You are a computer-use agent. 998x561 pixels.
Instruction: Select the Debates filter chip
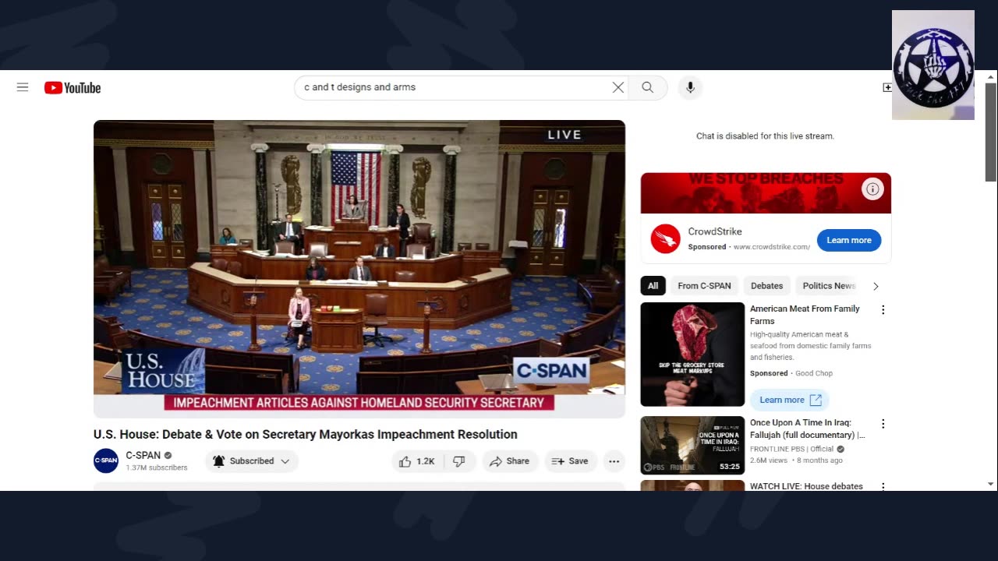pyautogui.click(x=766, y=286)
